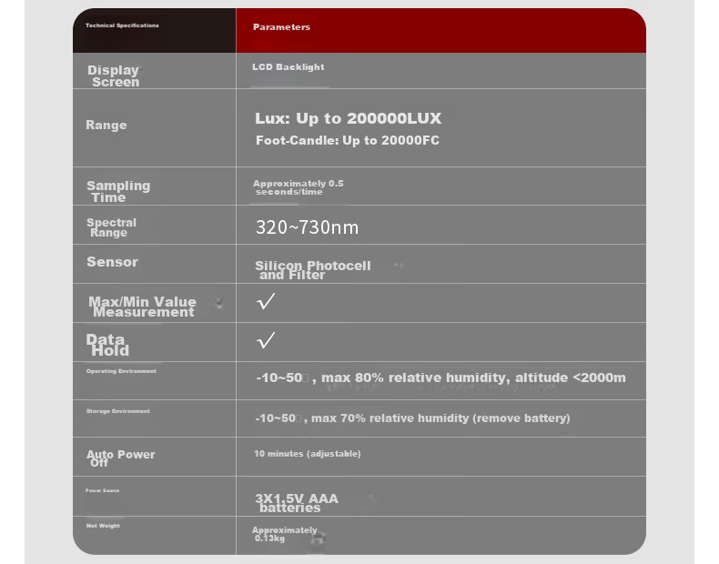Select the 'Net Weight' label
719x564 pixels.
pyautogui.click(x=103, y=526)
